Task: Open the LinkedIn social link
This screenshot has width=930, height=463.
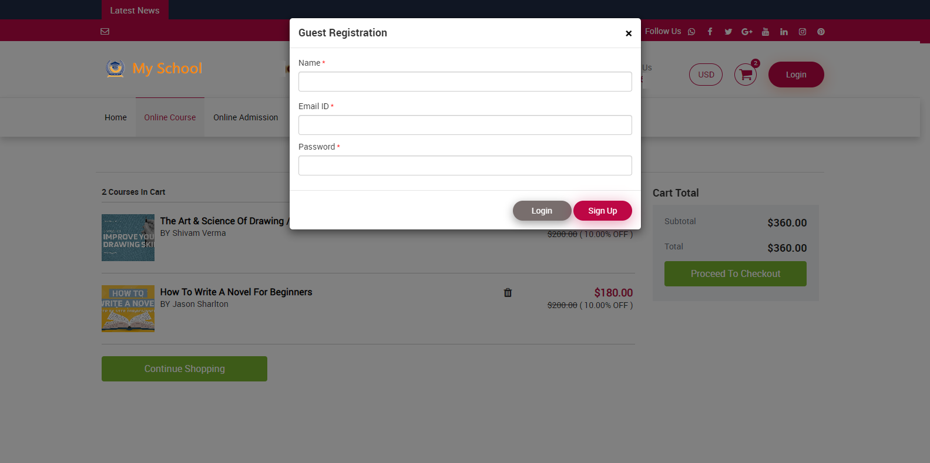Action: [x=784, y=32]
